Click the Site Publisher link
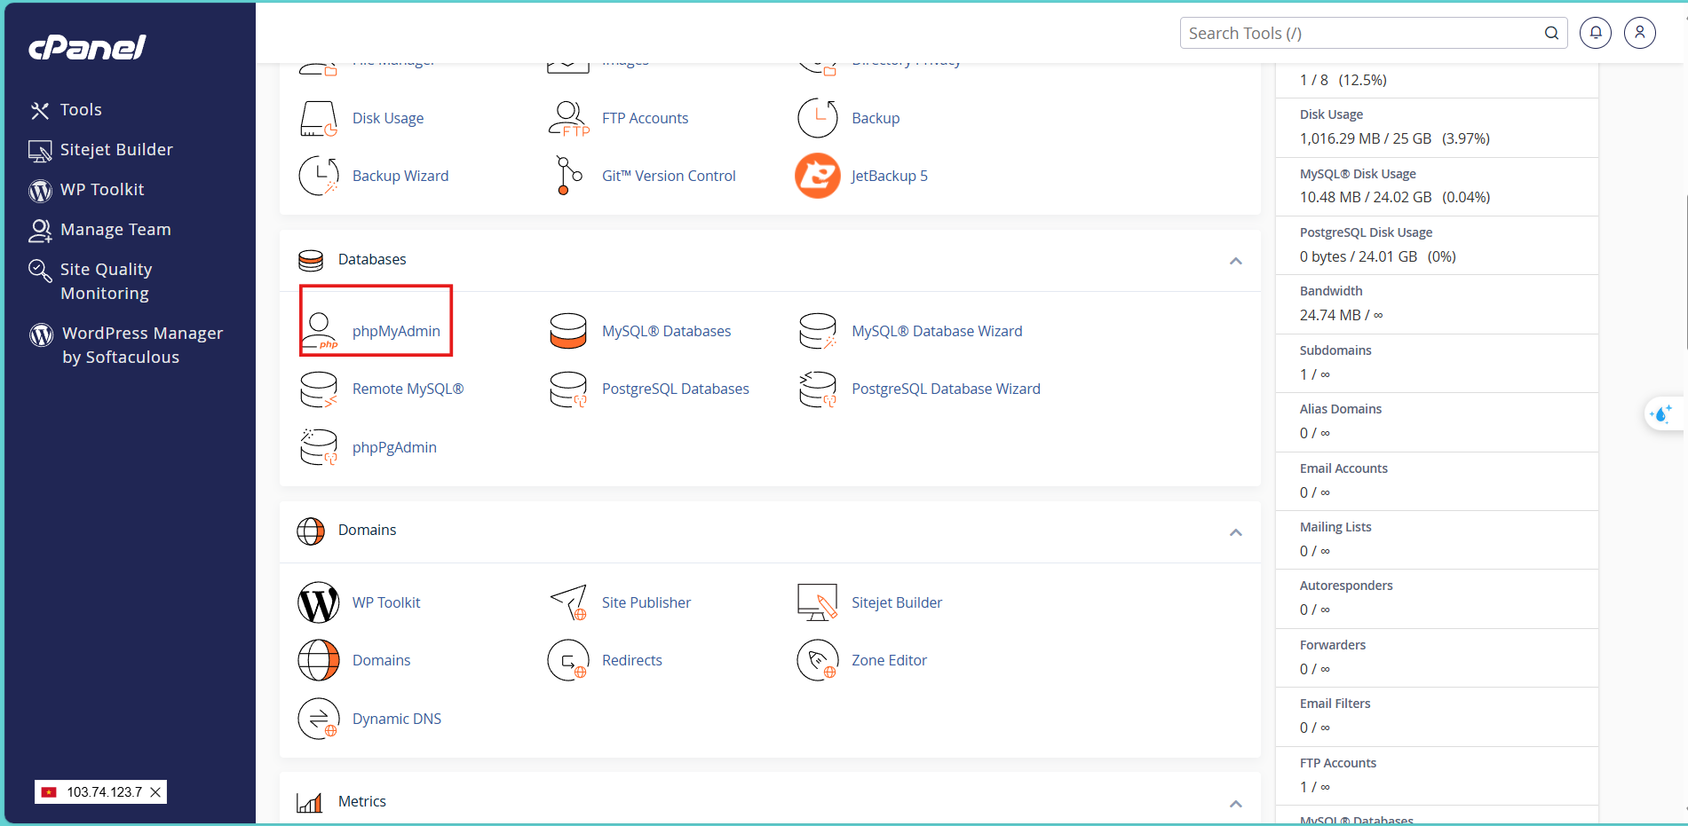The height and width of the screenshot is (826, 1688). 646,602
